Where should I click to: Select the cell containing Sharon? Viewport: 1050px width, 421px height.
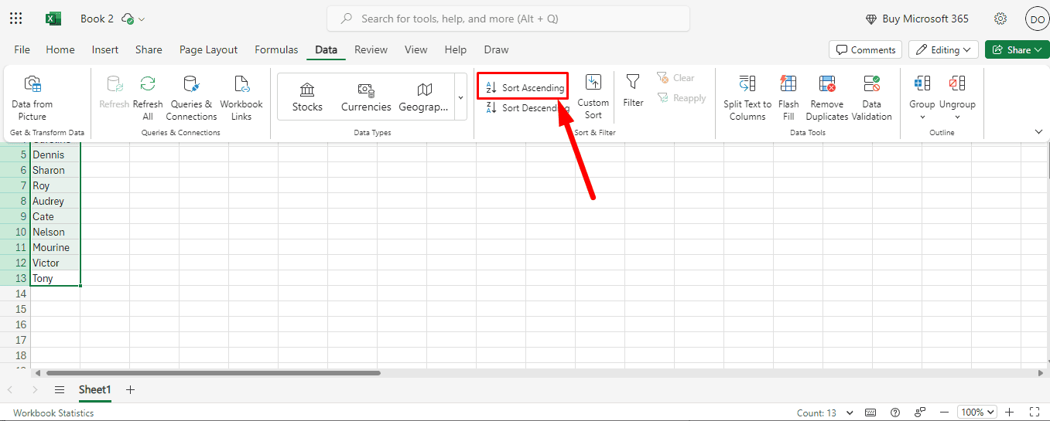[55, 170]
